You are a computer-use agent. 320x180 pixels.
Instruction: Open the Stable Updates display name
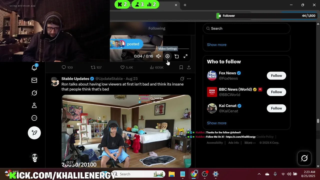point(75,79)
